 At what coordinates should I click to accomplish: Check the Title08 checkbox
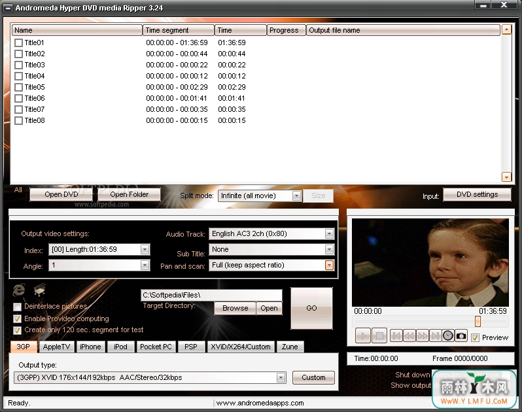18,120
